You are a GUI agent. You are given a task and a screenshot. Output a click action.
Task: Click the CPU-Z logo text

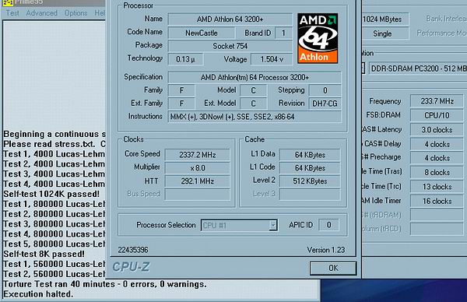click(131, 267)
